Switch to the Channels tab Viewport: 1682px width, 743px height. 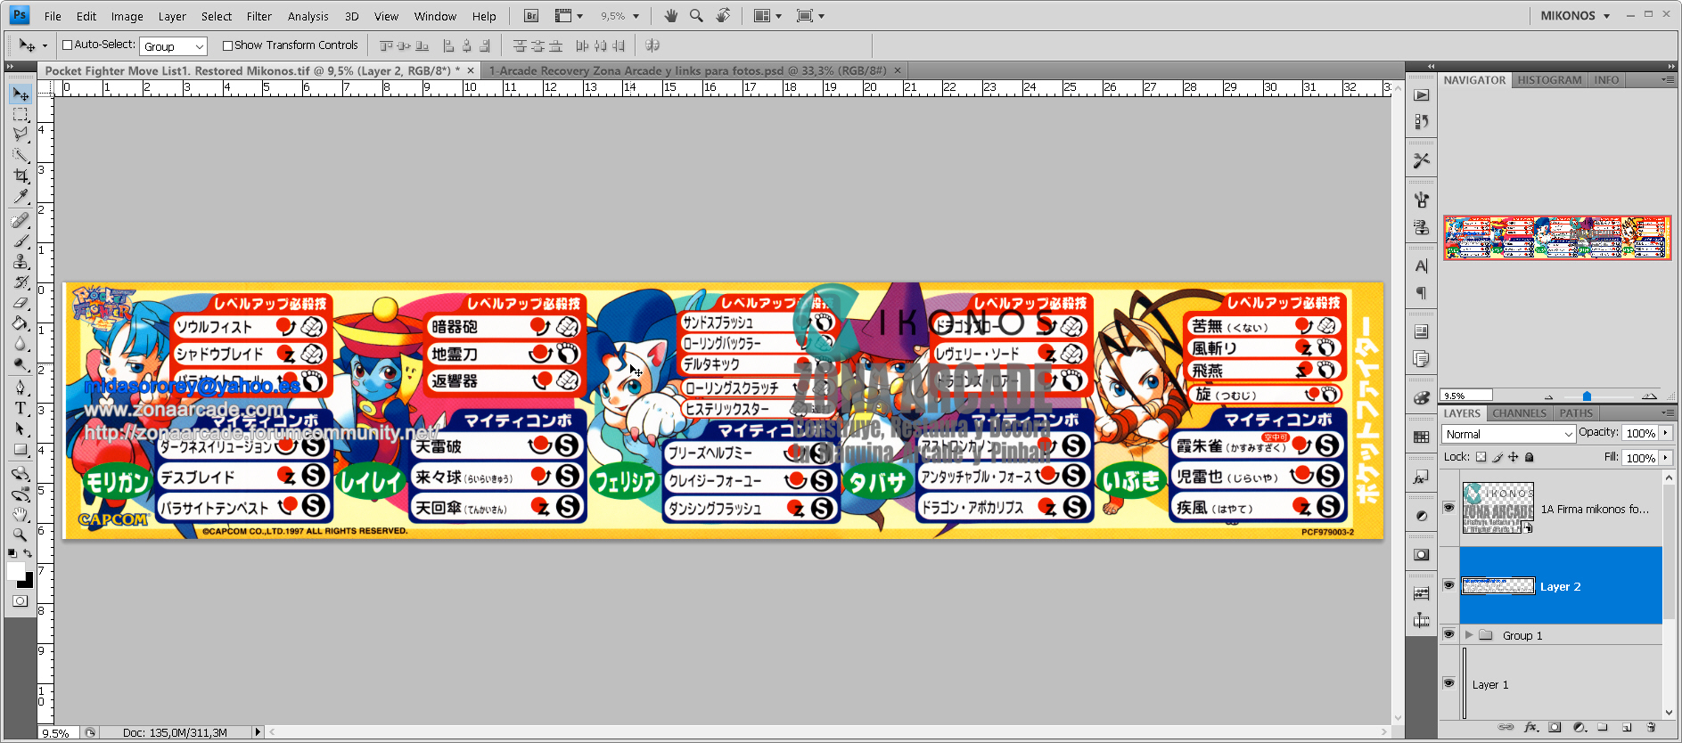(1519, 413)
